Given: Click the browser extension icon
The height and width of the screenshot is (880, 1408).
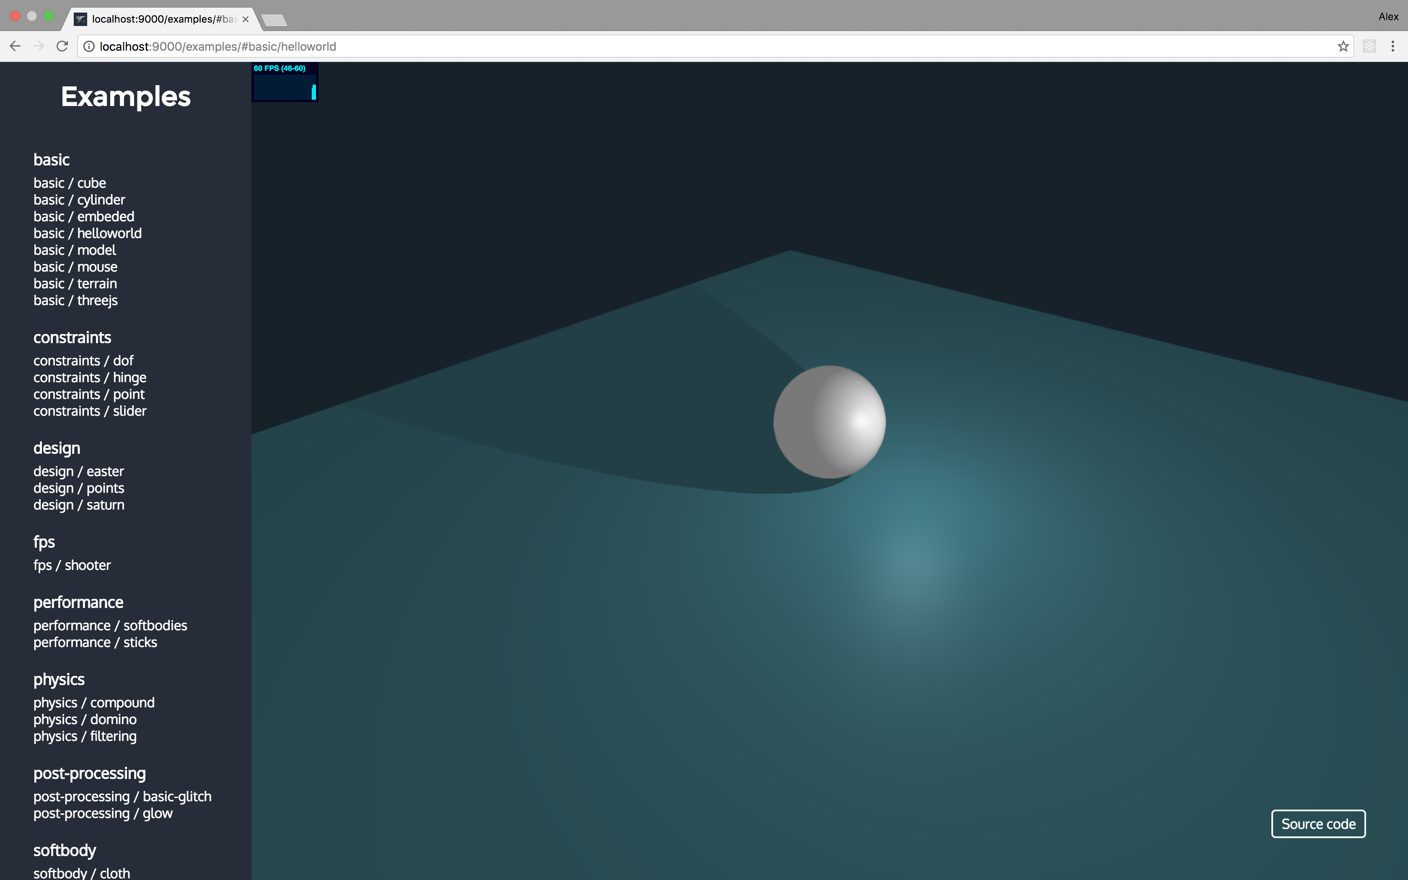Looking at the screenshot, I should [1369, 47].
